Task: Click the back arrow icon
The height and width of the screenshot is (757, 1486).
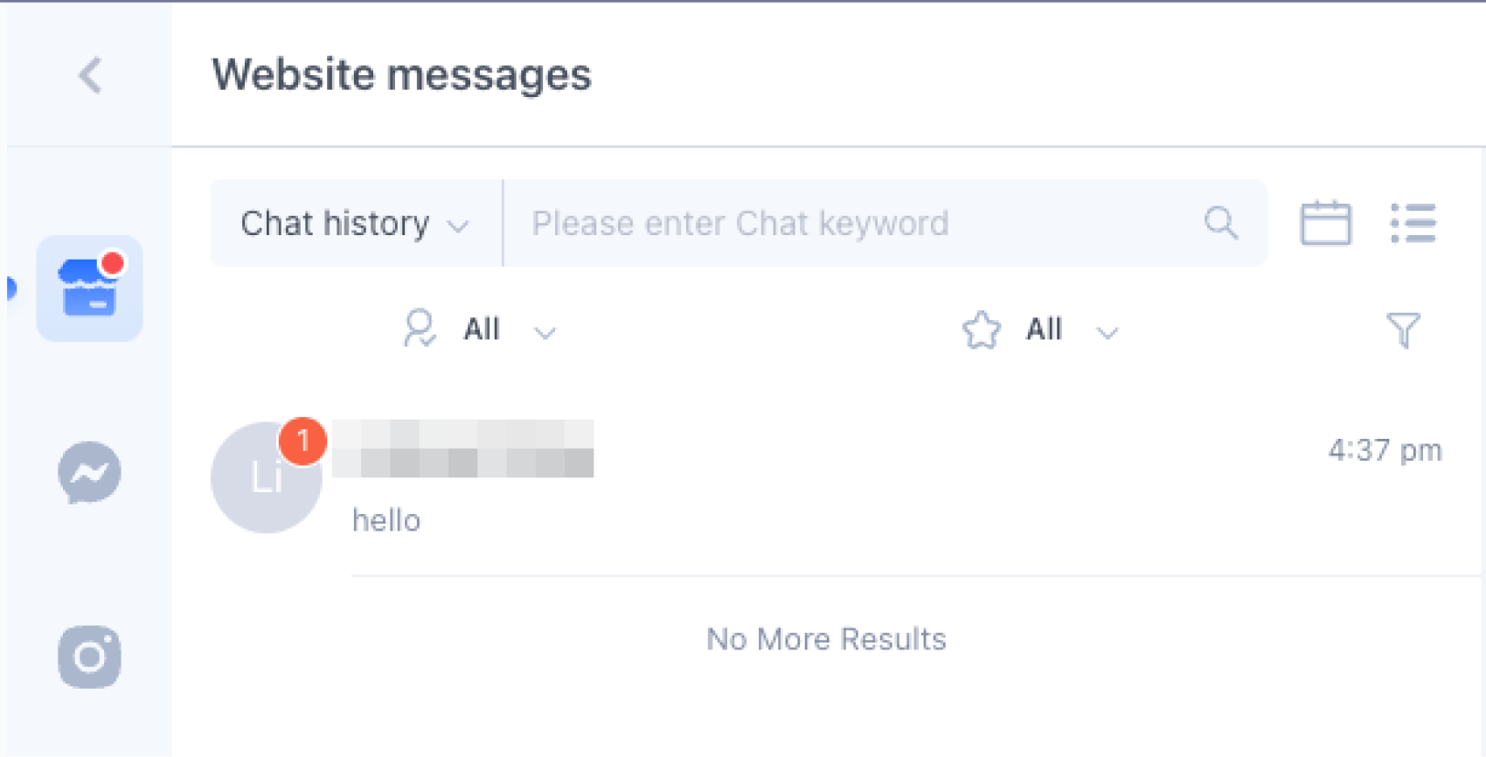Action: [90, 75]
